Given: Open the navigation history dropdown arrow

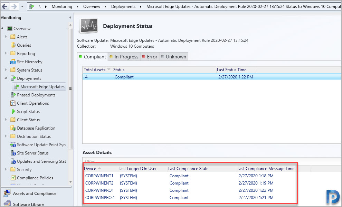Looking at the screenshot, I should point(22,7).
